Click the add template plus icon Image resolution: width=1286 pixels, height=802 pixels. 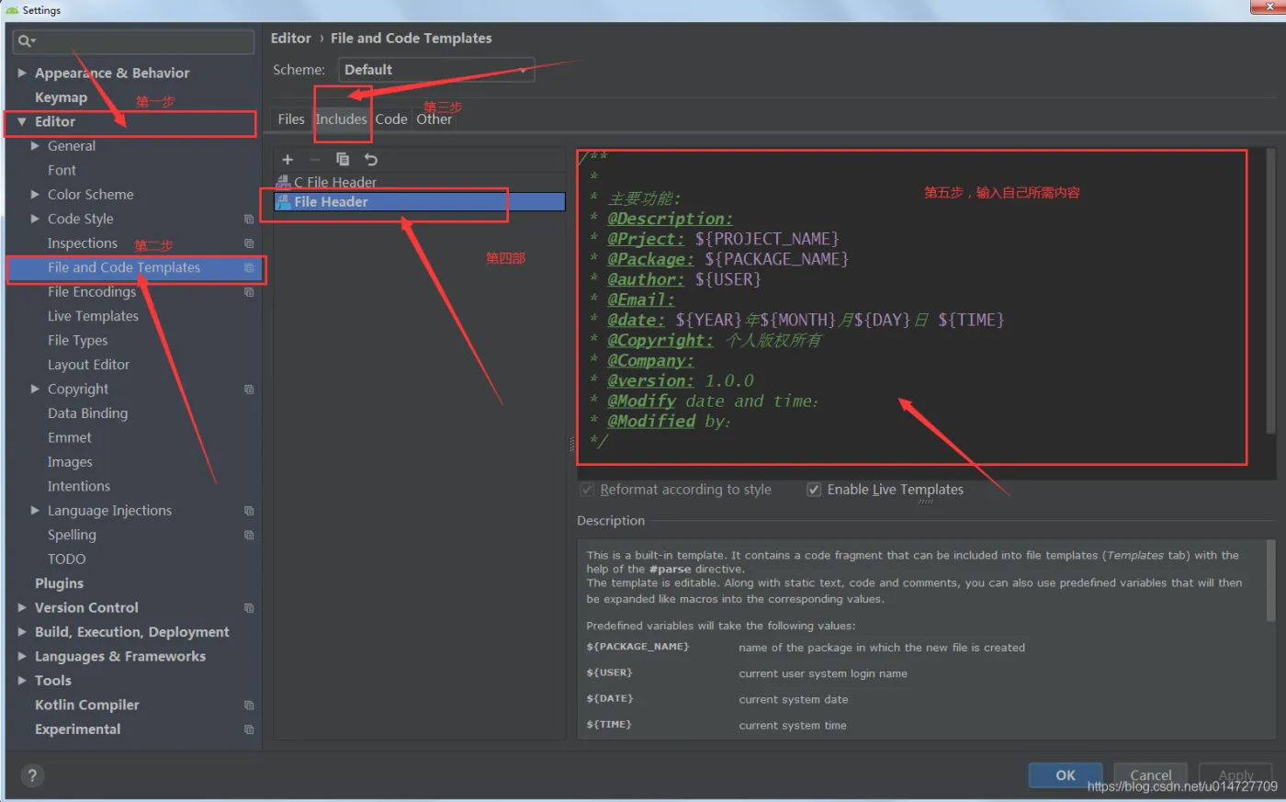(x=288, y=159)
